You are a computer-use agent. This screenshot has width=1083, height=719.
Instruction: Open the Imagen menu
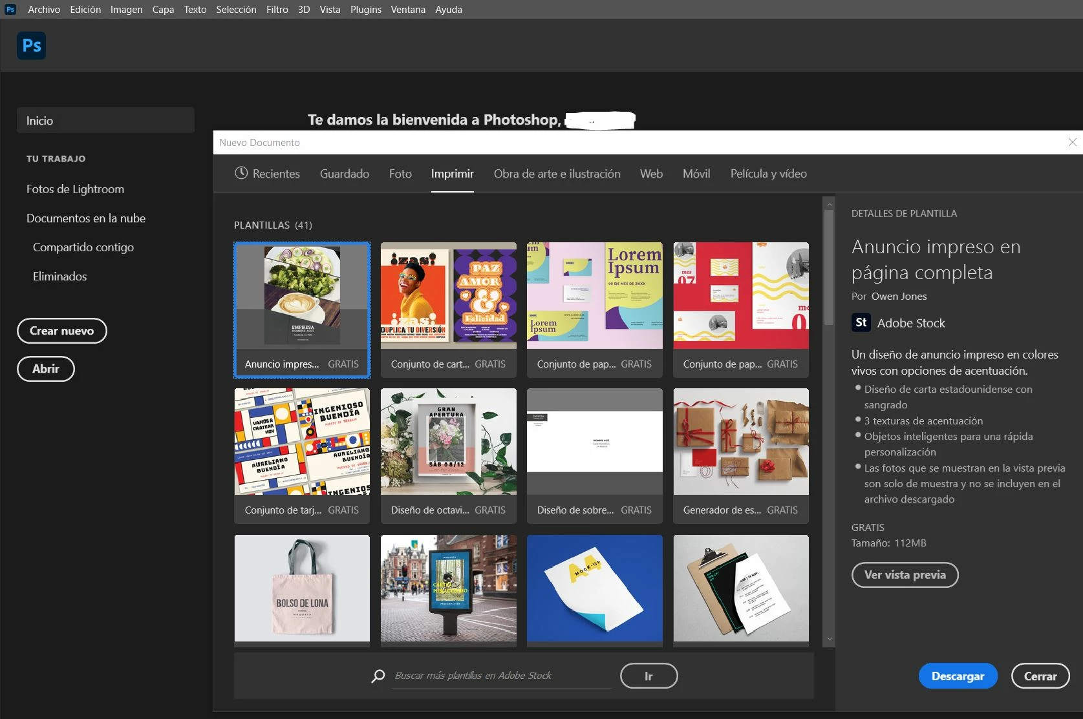126,10
